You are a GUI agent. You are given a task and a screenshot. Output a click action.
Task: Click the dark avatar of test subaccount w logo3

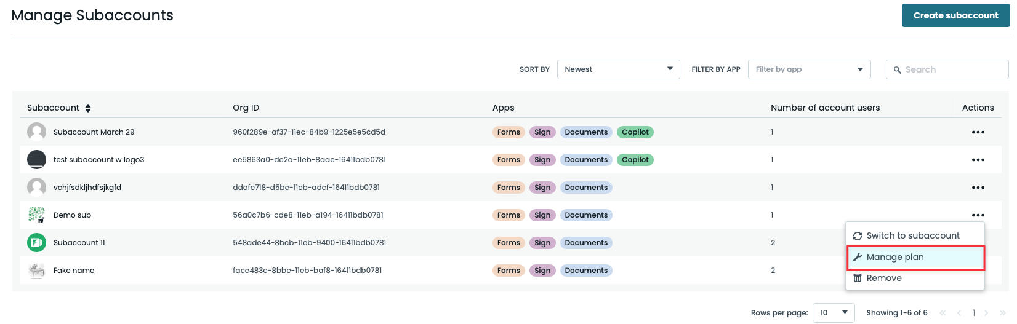(x=37, y=160)
